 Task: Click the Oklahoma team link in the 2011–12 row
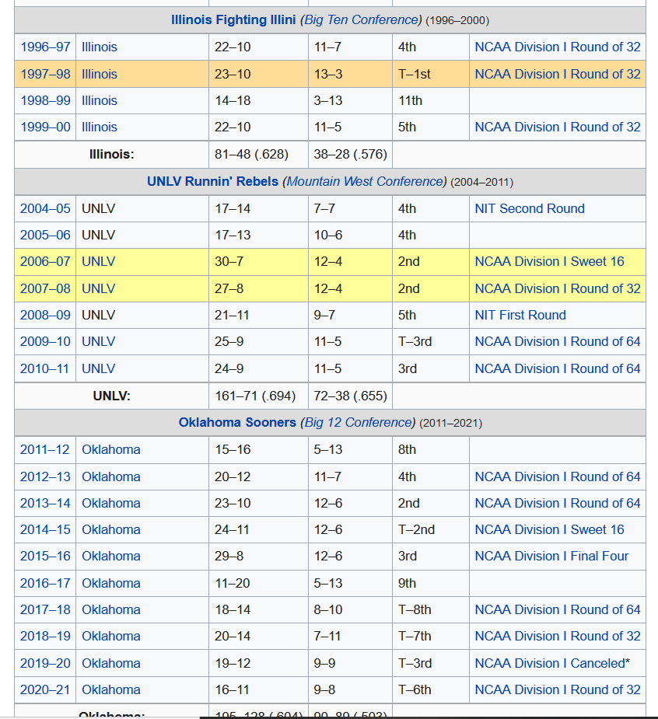pos(111,449)
